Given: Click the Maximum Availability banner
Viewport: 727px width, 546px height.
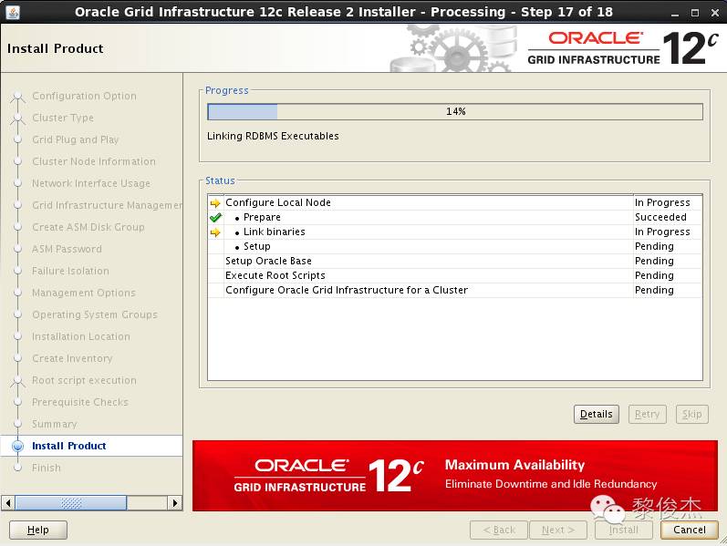Looking at the screenshot, I should click(x=455, y=476).
